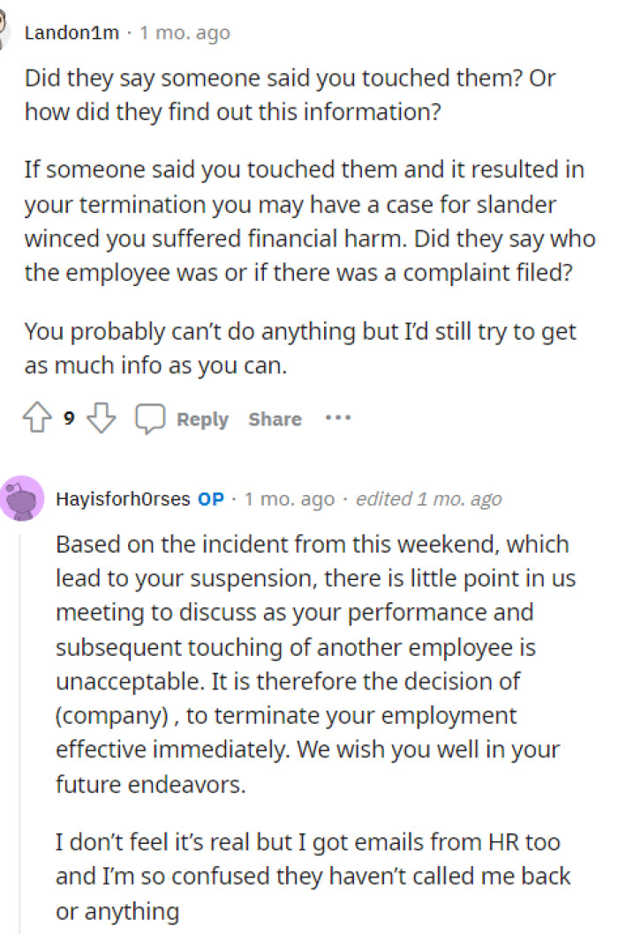
Task: Click the 'edited 1 mo. ago' timestamp
Action: [x=428, y=498]
